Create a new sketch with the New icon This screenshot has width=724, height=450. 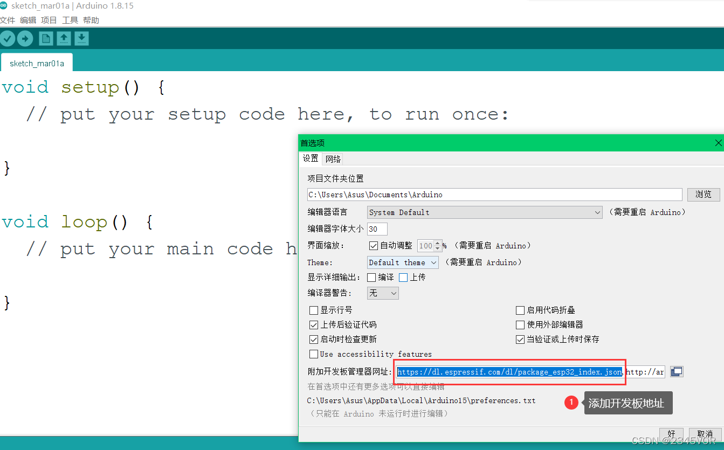coord(46,38)
